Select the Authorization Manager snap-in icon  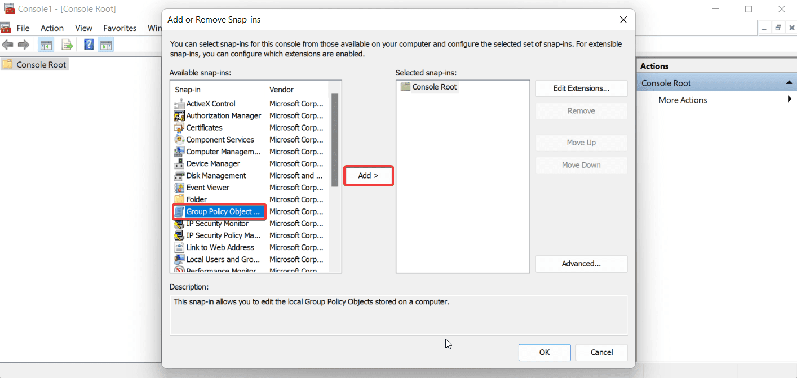point(179,115)
